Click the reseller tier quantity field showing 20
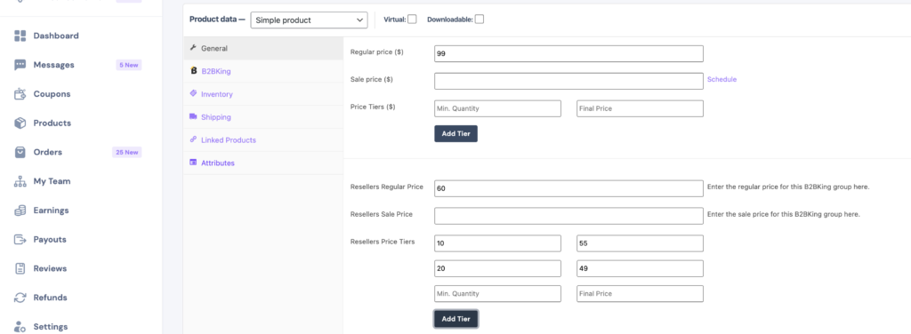The width and height of the screenshot is (911, 334). coord(498,268)
